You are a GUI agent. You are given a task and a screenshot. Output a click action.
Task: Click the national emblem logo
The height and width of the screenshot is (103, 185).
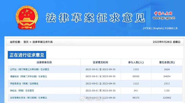pyautogui.click(x=27, y=17)
